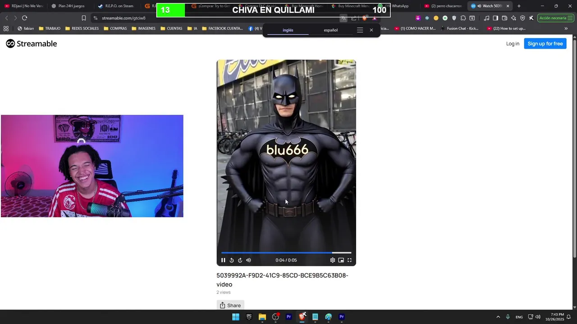The width and height of the screenshot is (577, 324).
Task: Open the Notepad taskbar icon
Action: click(315, 317)
